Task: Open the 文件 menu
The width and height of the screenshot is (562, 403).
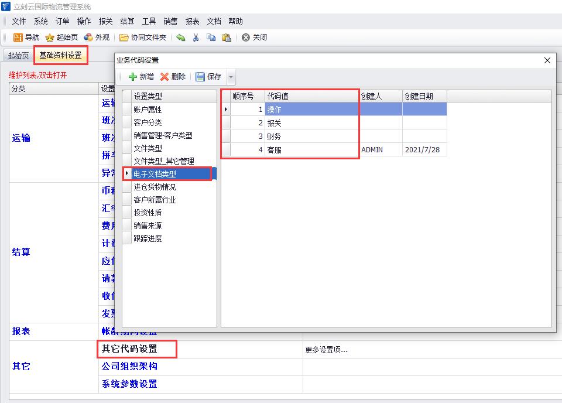Action: click(19, 21)
